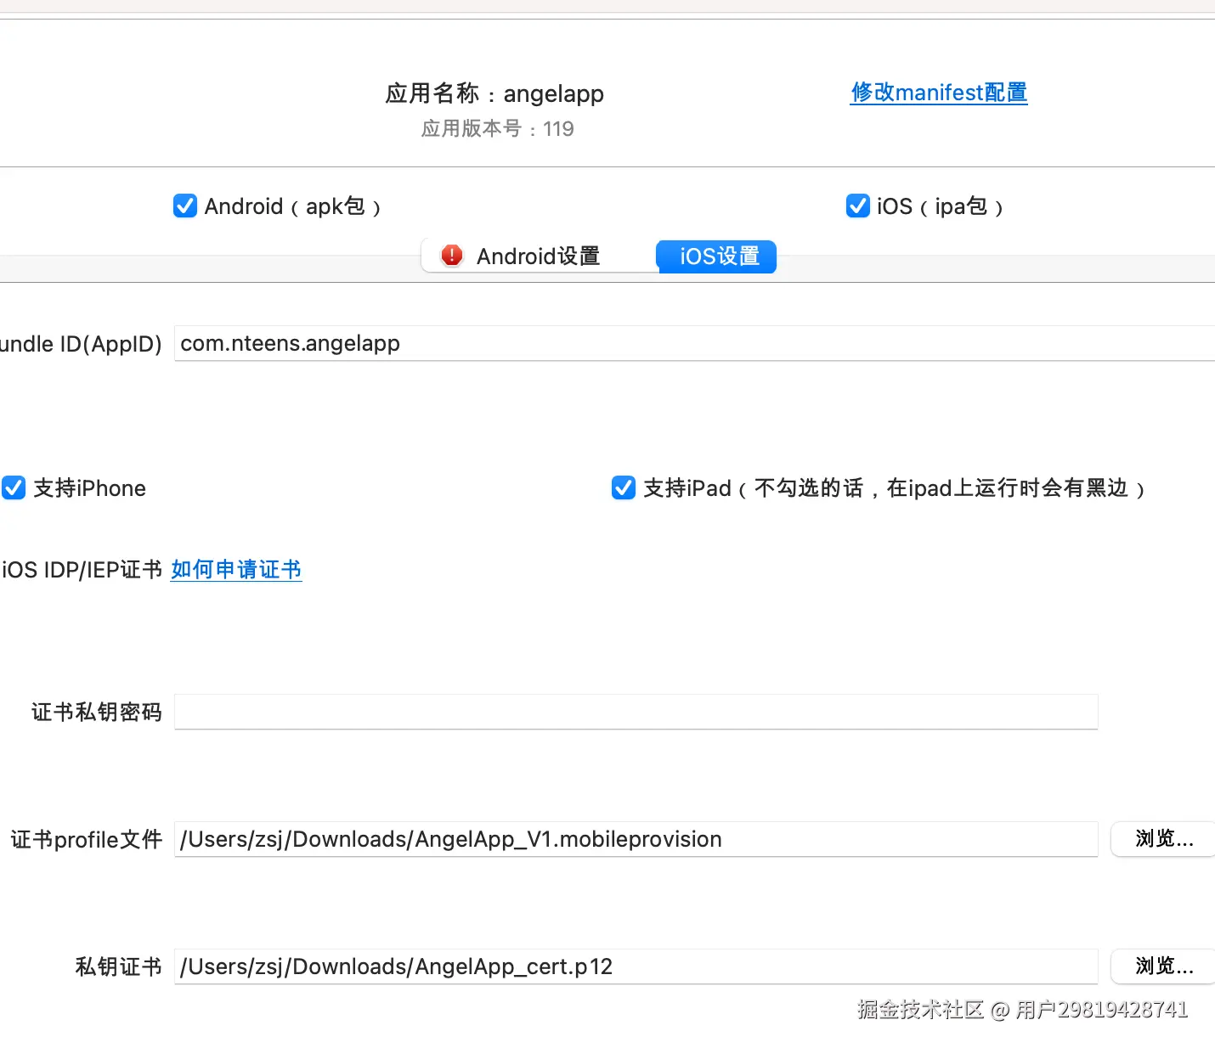Click the application name angelapp text
Image resolution: width=1215 pixels, height=1048 pixels.
tap(552, 93)
